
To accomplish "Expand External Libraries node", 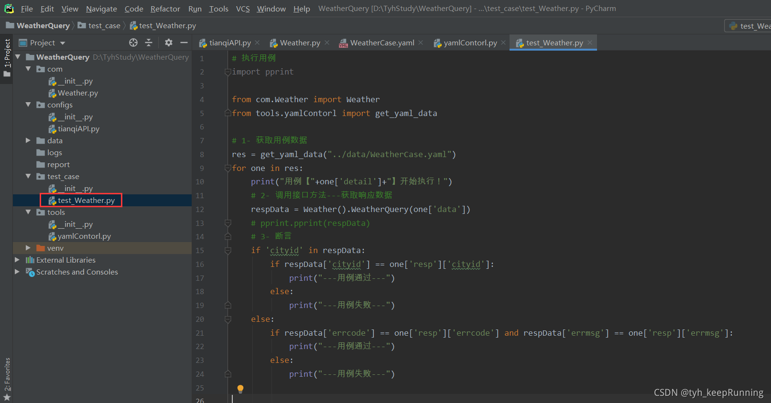I will pos(18,260).
